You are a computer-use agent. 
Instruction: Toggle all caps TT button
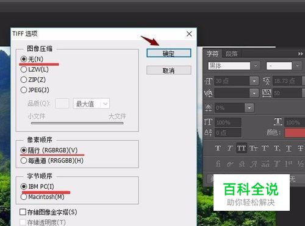(242, 148)
